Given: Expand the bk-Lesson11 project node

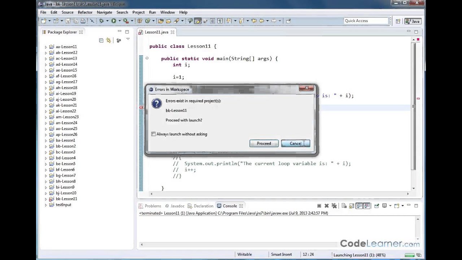Looking at the screenshot, I should click(x=46, y=199).
